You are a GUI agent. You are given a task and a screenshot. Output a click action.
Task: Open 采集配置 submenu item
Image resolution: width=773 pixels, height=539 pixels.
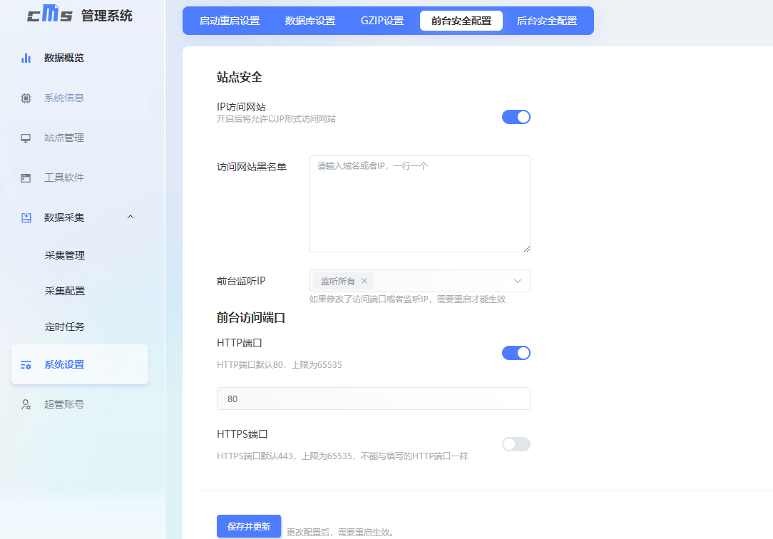pyautogui.click(x=65, y=291)
